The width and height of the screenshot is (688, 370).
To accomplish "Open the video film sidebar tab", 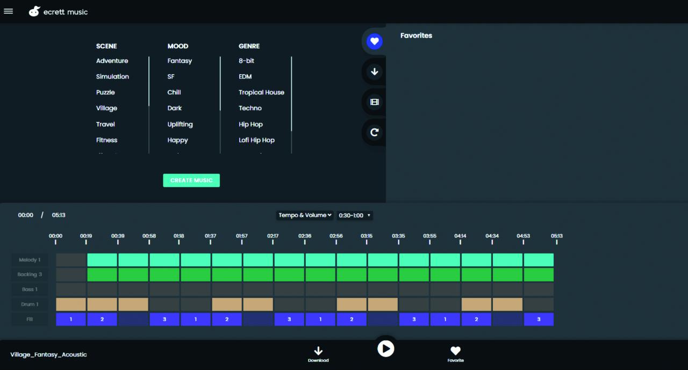I will [374, 102].
